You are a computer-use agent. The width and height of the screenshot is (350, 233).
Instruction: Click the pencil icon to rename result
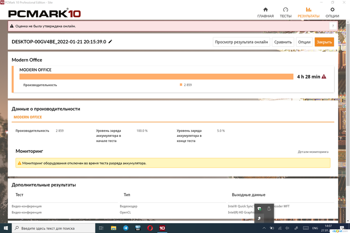click(x=110, y=42)
